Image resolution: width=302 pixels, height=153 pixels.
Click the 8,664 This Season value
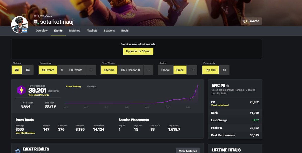point(26,106)
